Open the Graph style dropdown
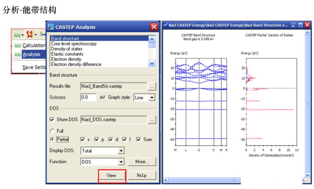This screenshot has height=189, width=314. [x=152, y=98]
